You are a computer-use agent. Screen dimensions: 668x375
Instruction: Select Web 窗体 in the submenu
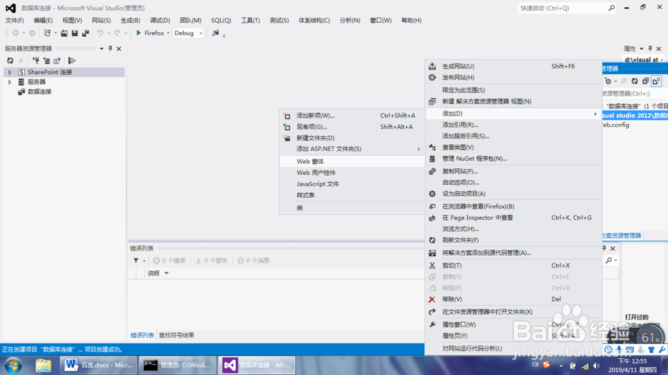tap(352, 161)
